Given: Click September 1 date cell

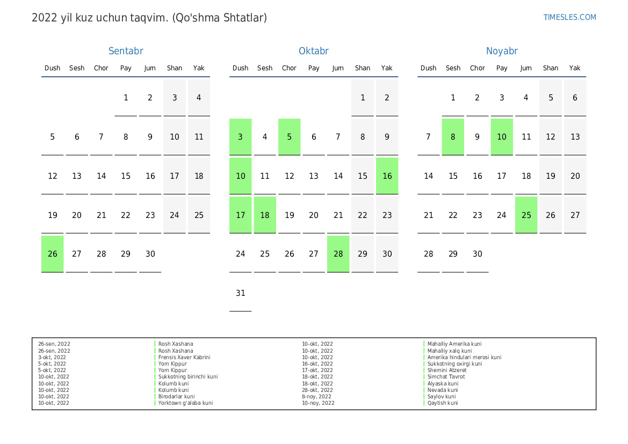Looking at the screenshot, I should [x=126, y=98].
